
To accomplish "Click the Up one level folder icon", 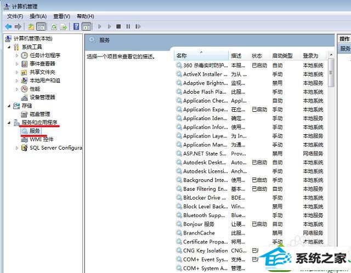I will coord(31,27).
